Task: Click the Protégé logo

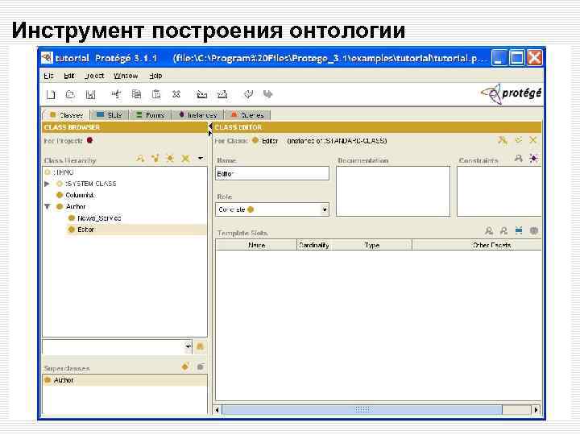Action: pos(512,94)
